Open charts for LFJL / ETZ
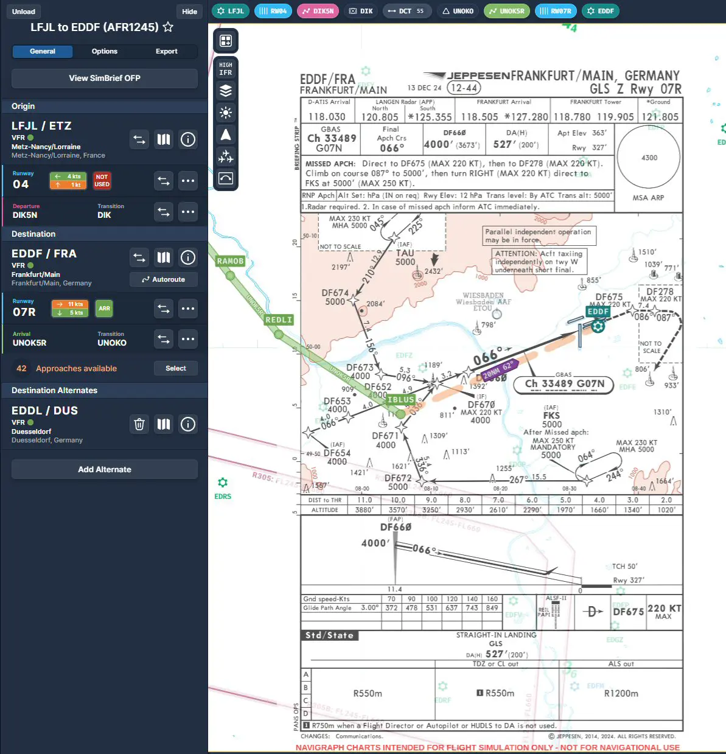This screenshot has width=726, height=754. [164, 140]
